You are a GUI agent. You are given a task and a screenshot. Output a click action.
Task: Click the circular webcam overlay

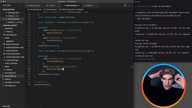pyautogui.click(x=164, y=85)
